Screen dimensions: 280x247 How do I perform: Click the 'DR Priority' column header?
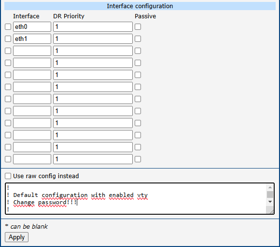pos(69,16)
